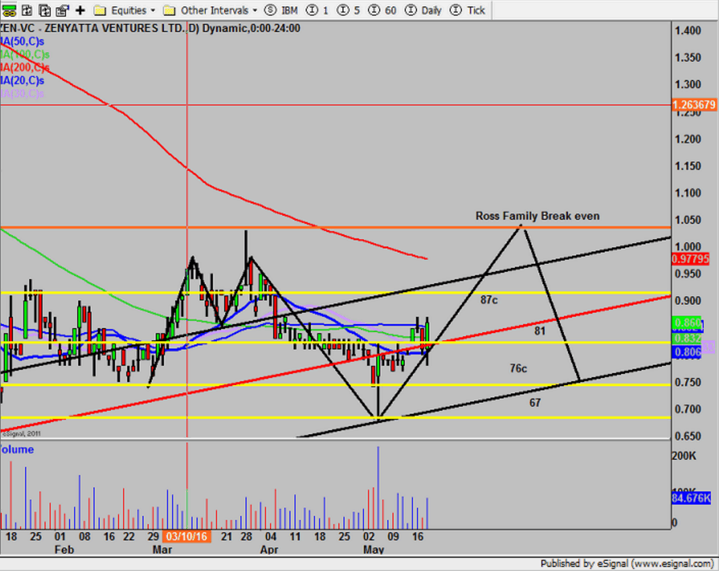Click the 200K volume axis label
Image resolution: width=719 pixels, height=571 pixels.
pyautogui.click(x=684, y=456)
